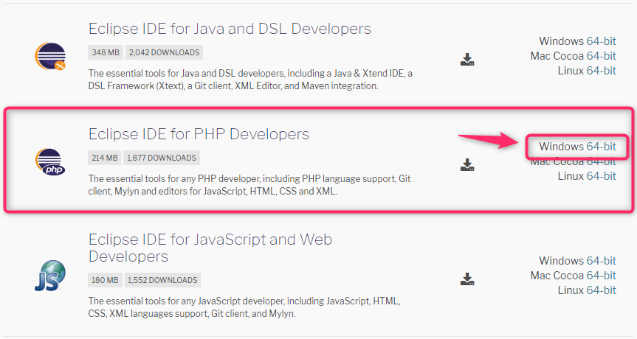The width and height of the screenshot is (637, 339).
Task: Download Linux 64-bit for Java and DSL Developers
Action: (x=602, y=71)
